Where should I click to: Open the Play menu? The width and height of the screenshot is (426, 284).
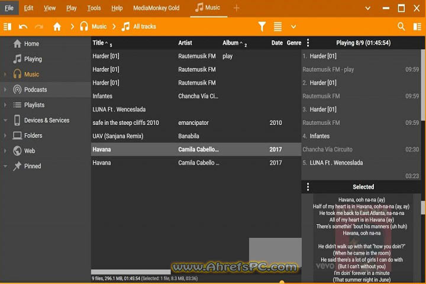(72, 8)
